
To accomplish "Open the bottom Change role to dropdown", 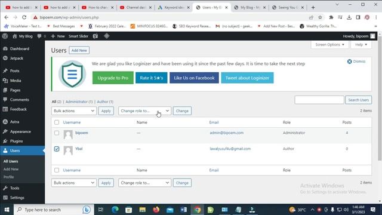I will pos(144,183).
